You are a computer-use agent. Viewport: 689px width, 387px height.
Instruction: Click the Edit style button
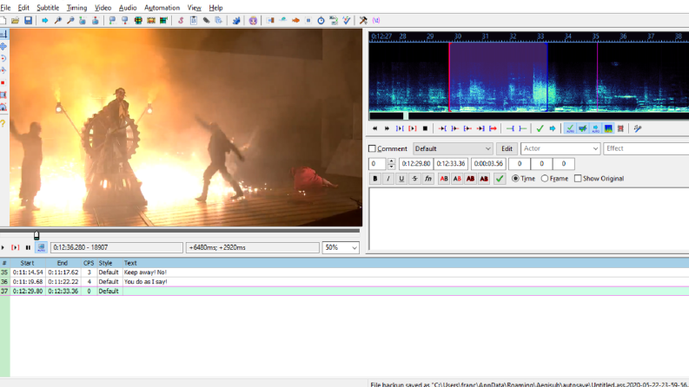(507, 148)
